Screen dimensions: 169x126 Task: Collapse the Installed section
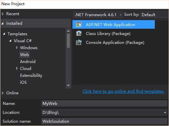[3, 23]
